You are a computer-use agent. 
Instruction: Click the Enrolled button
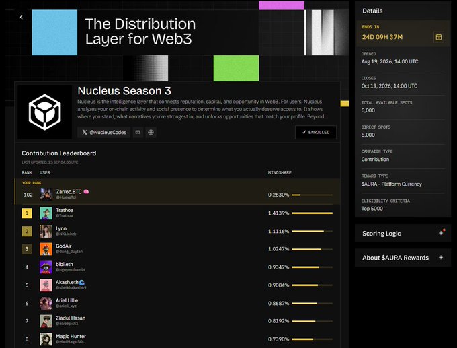(x=316, y=132)
